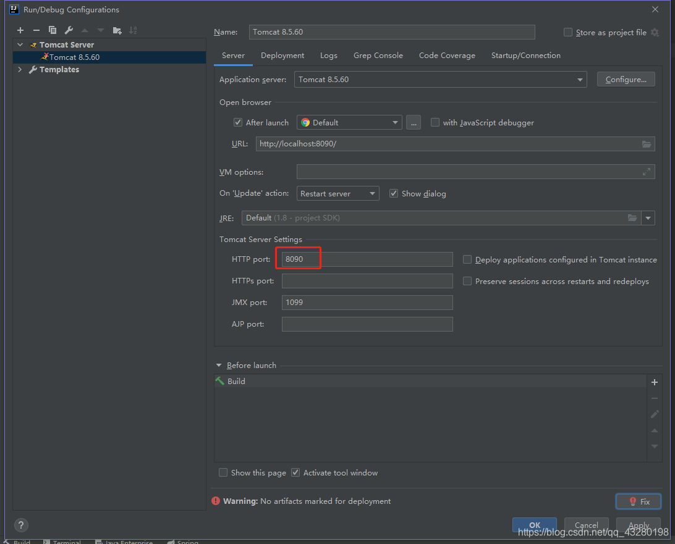Image resolution: width=675 pixels, height=544 pixels.
Task: Move Before launch task down
Action: (x=655, y=446)
